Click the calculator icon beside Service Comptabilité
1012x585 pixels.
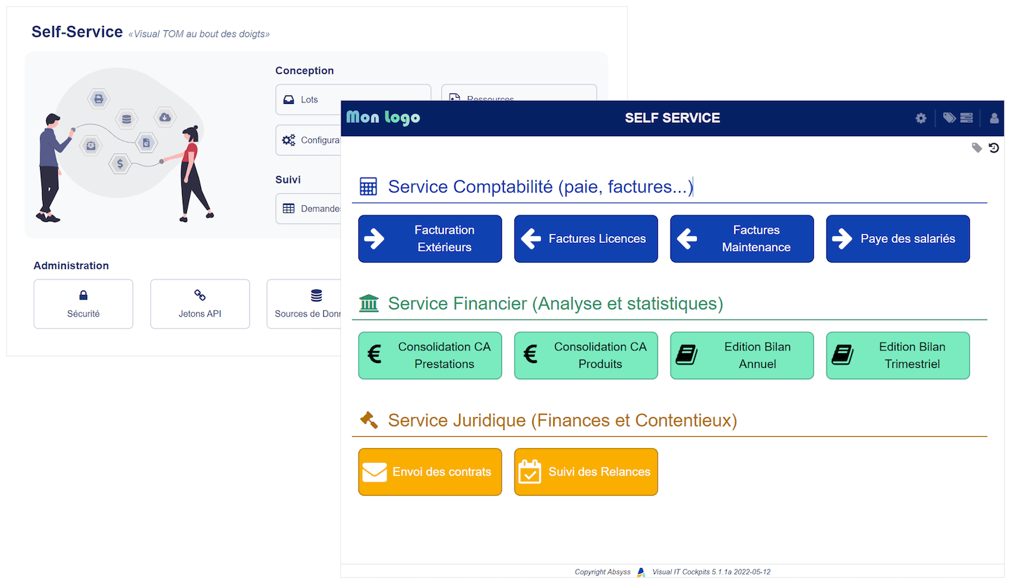[x=368, y=186]
